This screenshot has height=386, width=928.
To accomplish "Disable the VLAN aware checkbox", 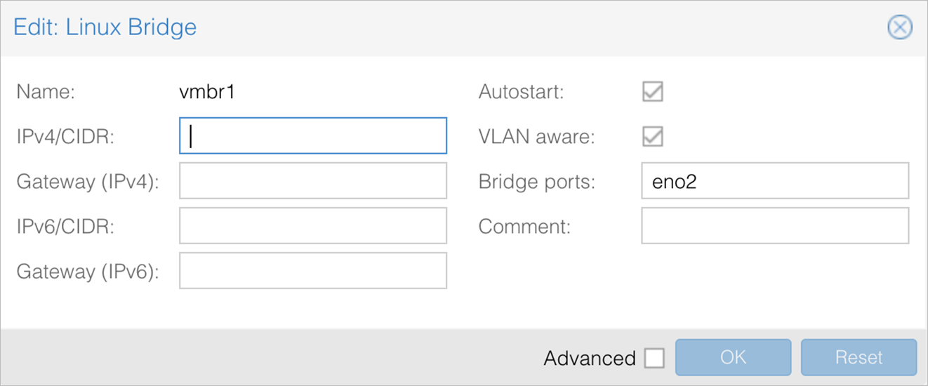I will click(x=653, y=136).
